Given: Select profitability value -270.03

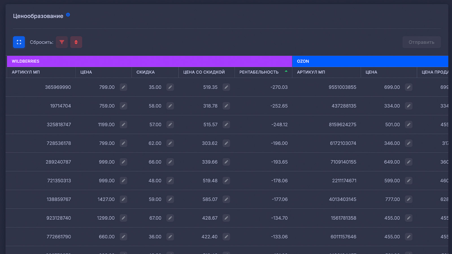Looking at the screenshot, I should [279, 87].
